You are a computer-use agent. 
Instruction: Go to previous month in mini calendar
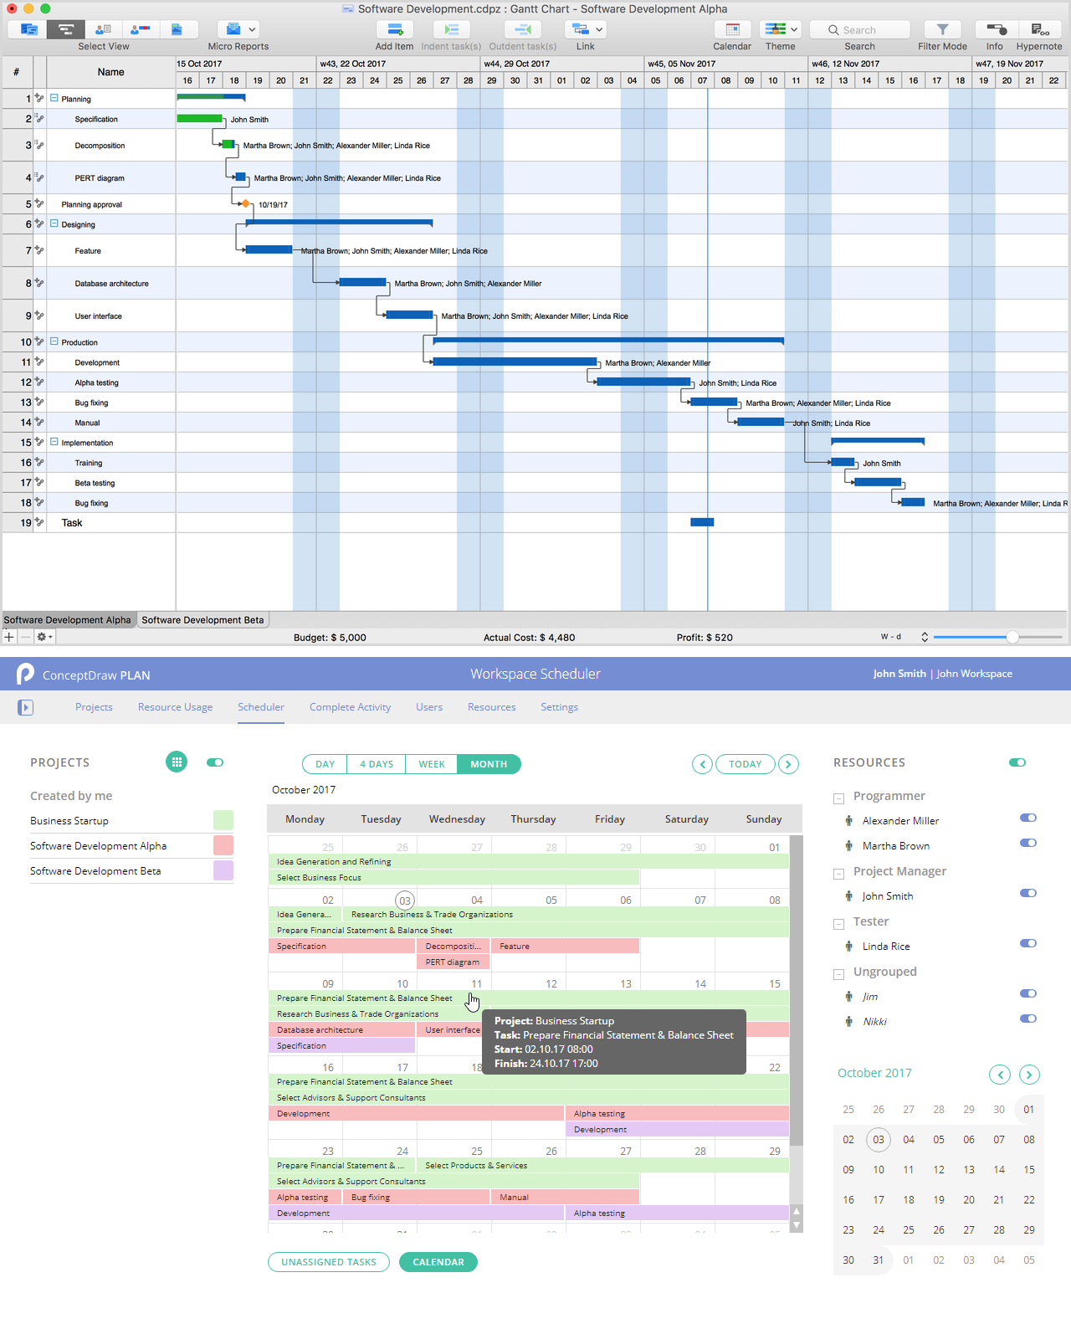pyautogui.click(x=1000, y=1075)
